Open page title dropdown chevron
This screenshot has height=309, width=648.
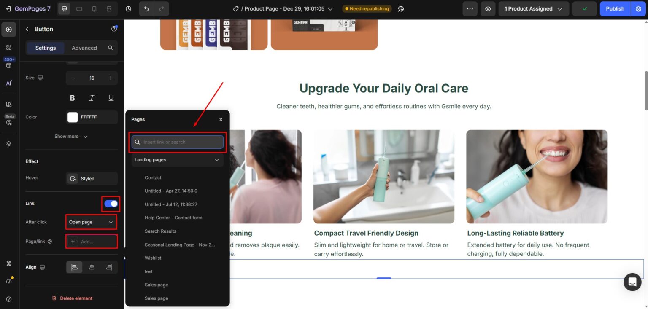(330, 9)
